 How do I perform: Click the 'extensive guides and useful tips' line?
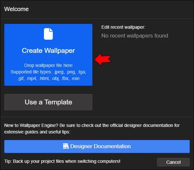coord(37,132)
